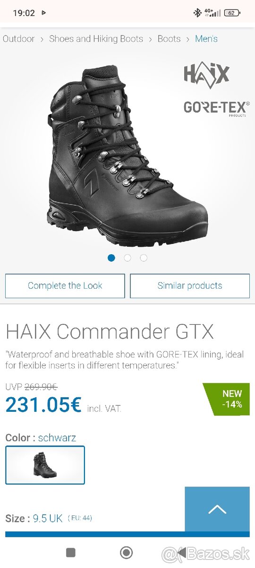The image size is (255, 568).
Task: Select the third image carousel dot
Action: 144,258
